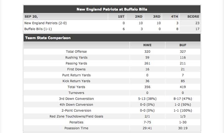
Task: Click the Posession Time row label
Action: [76, 128]
